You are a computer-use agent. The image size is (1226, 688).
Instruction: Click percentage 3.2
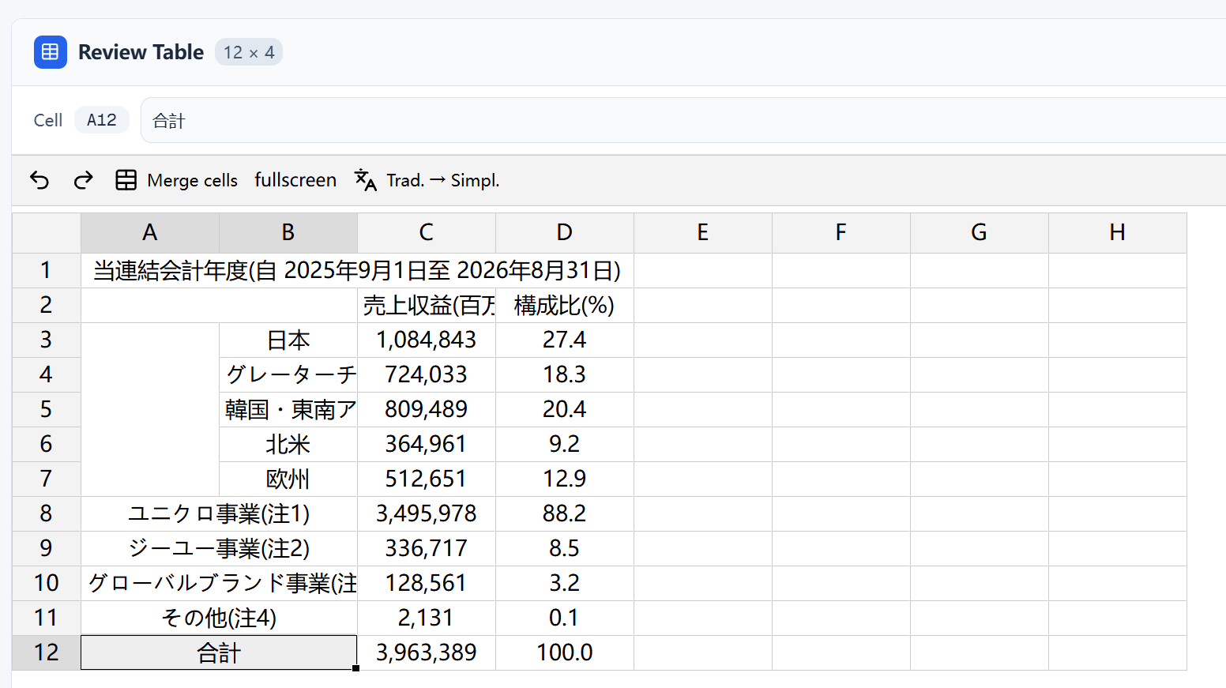[x=565, y=583]
